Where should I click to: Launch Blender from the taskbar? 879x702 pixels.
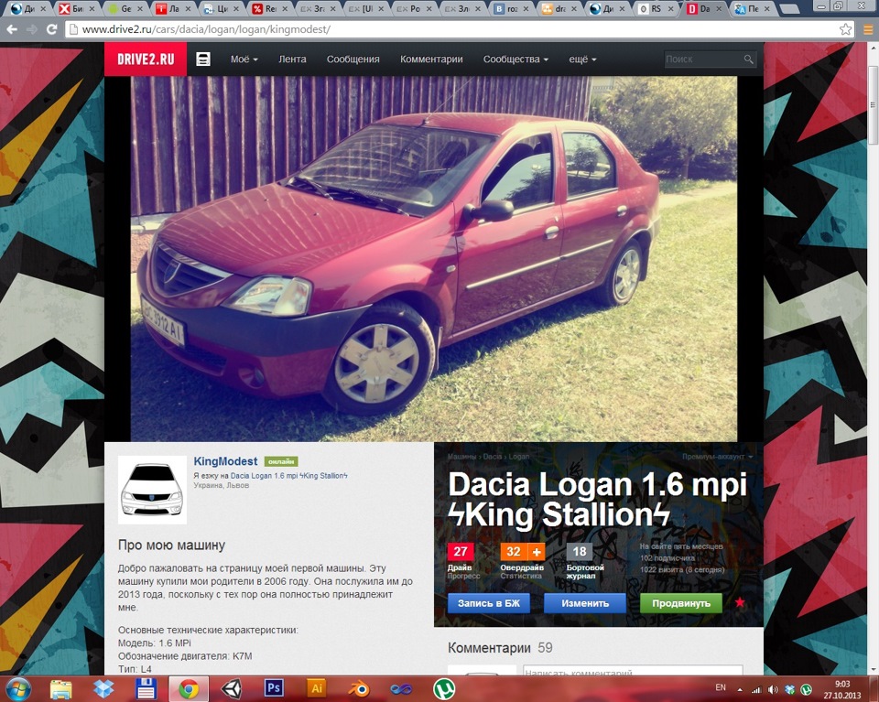[359, 688]
